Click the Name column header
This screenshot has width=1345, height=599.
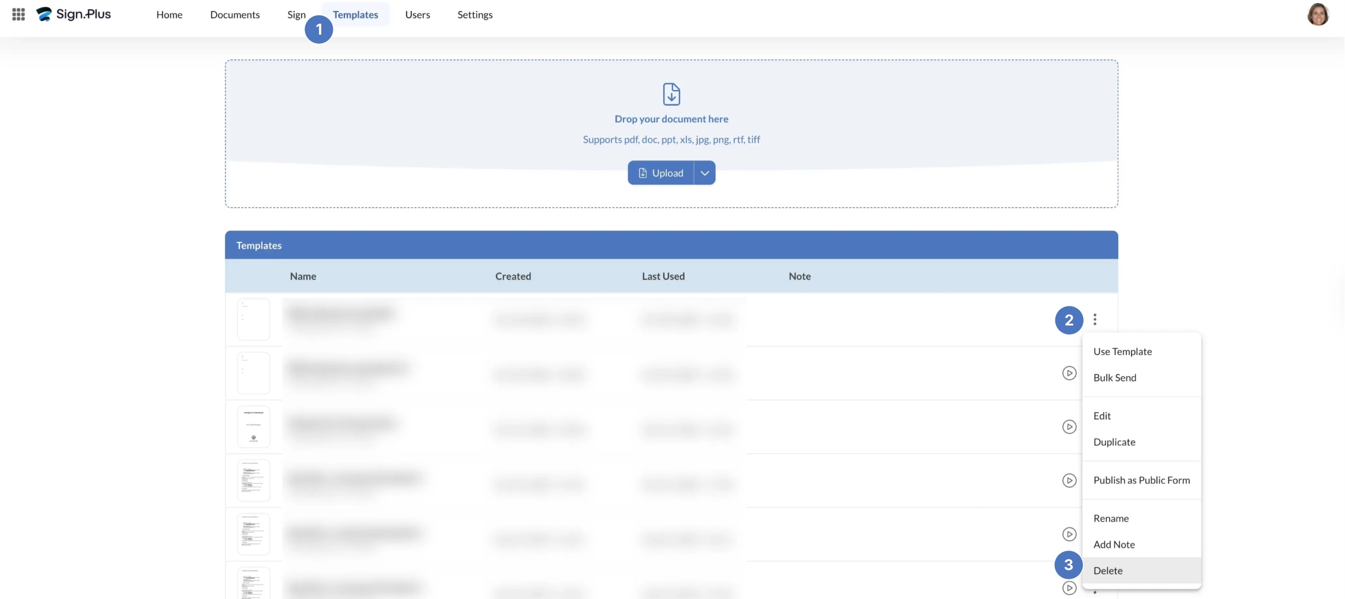click(x=303, y=276)
